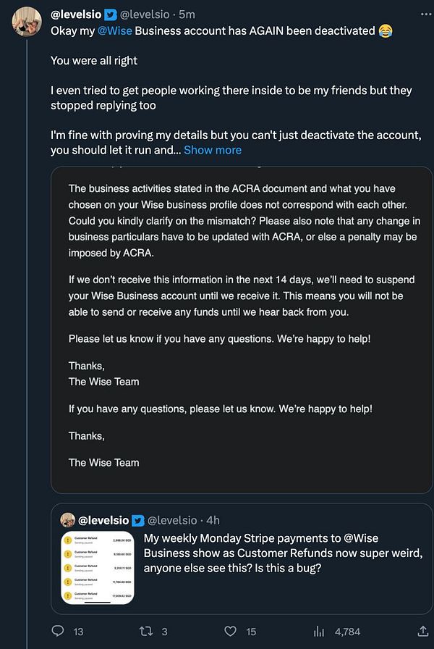Open tweet analytics views icon
434x649 pixels.
tap(319, 632)
